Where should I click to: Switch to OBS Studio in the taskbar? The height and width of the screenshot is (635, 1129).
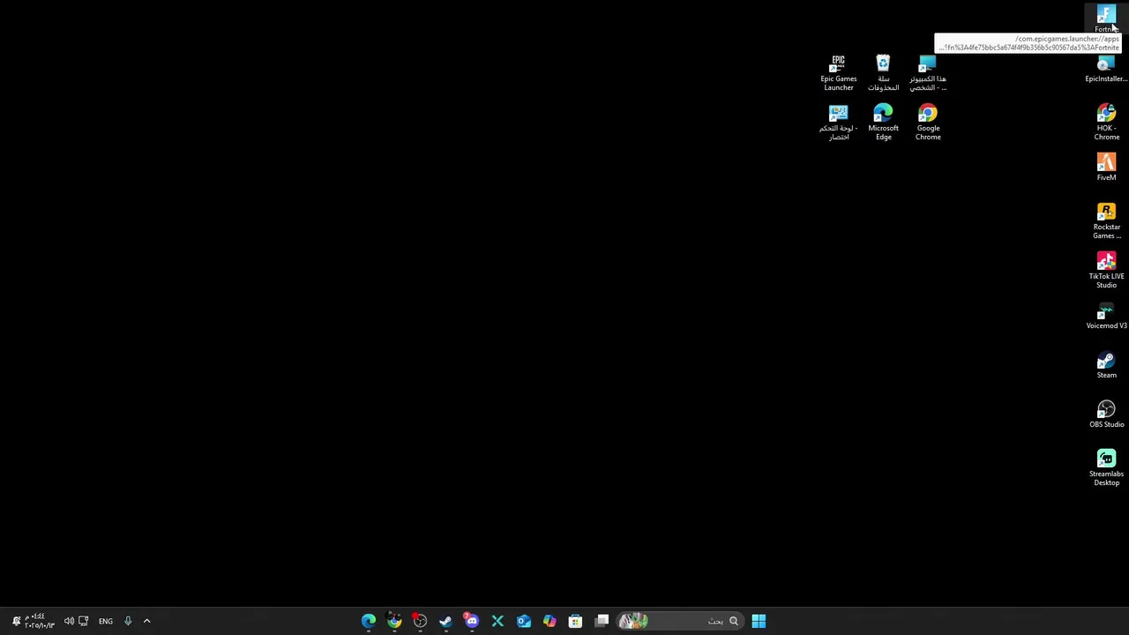point(420,621)
